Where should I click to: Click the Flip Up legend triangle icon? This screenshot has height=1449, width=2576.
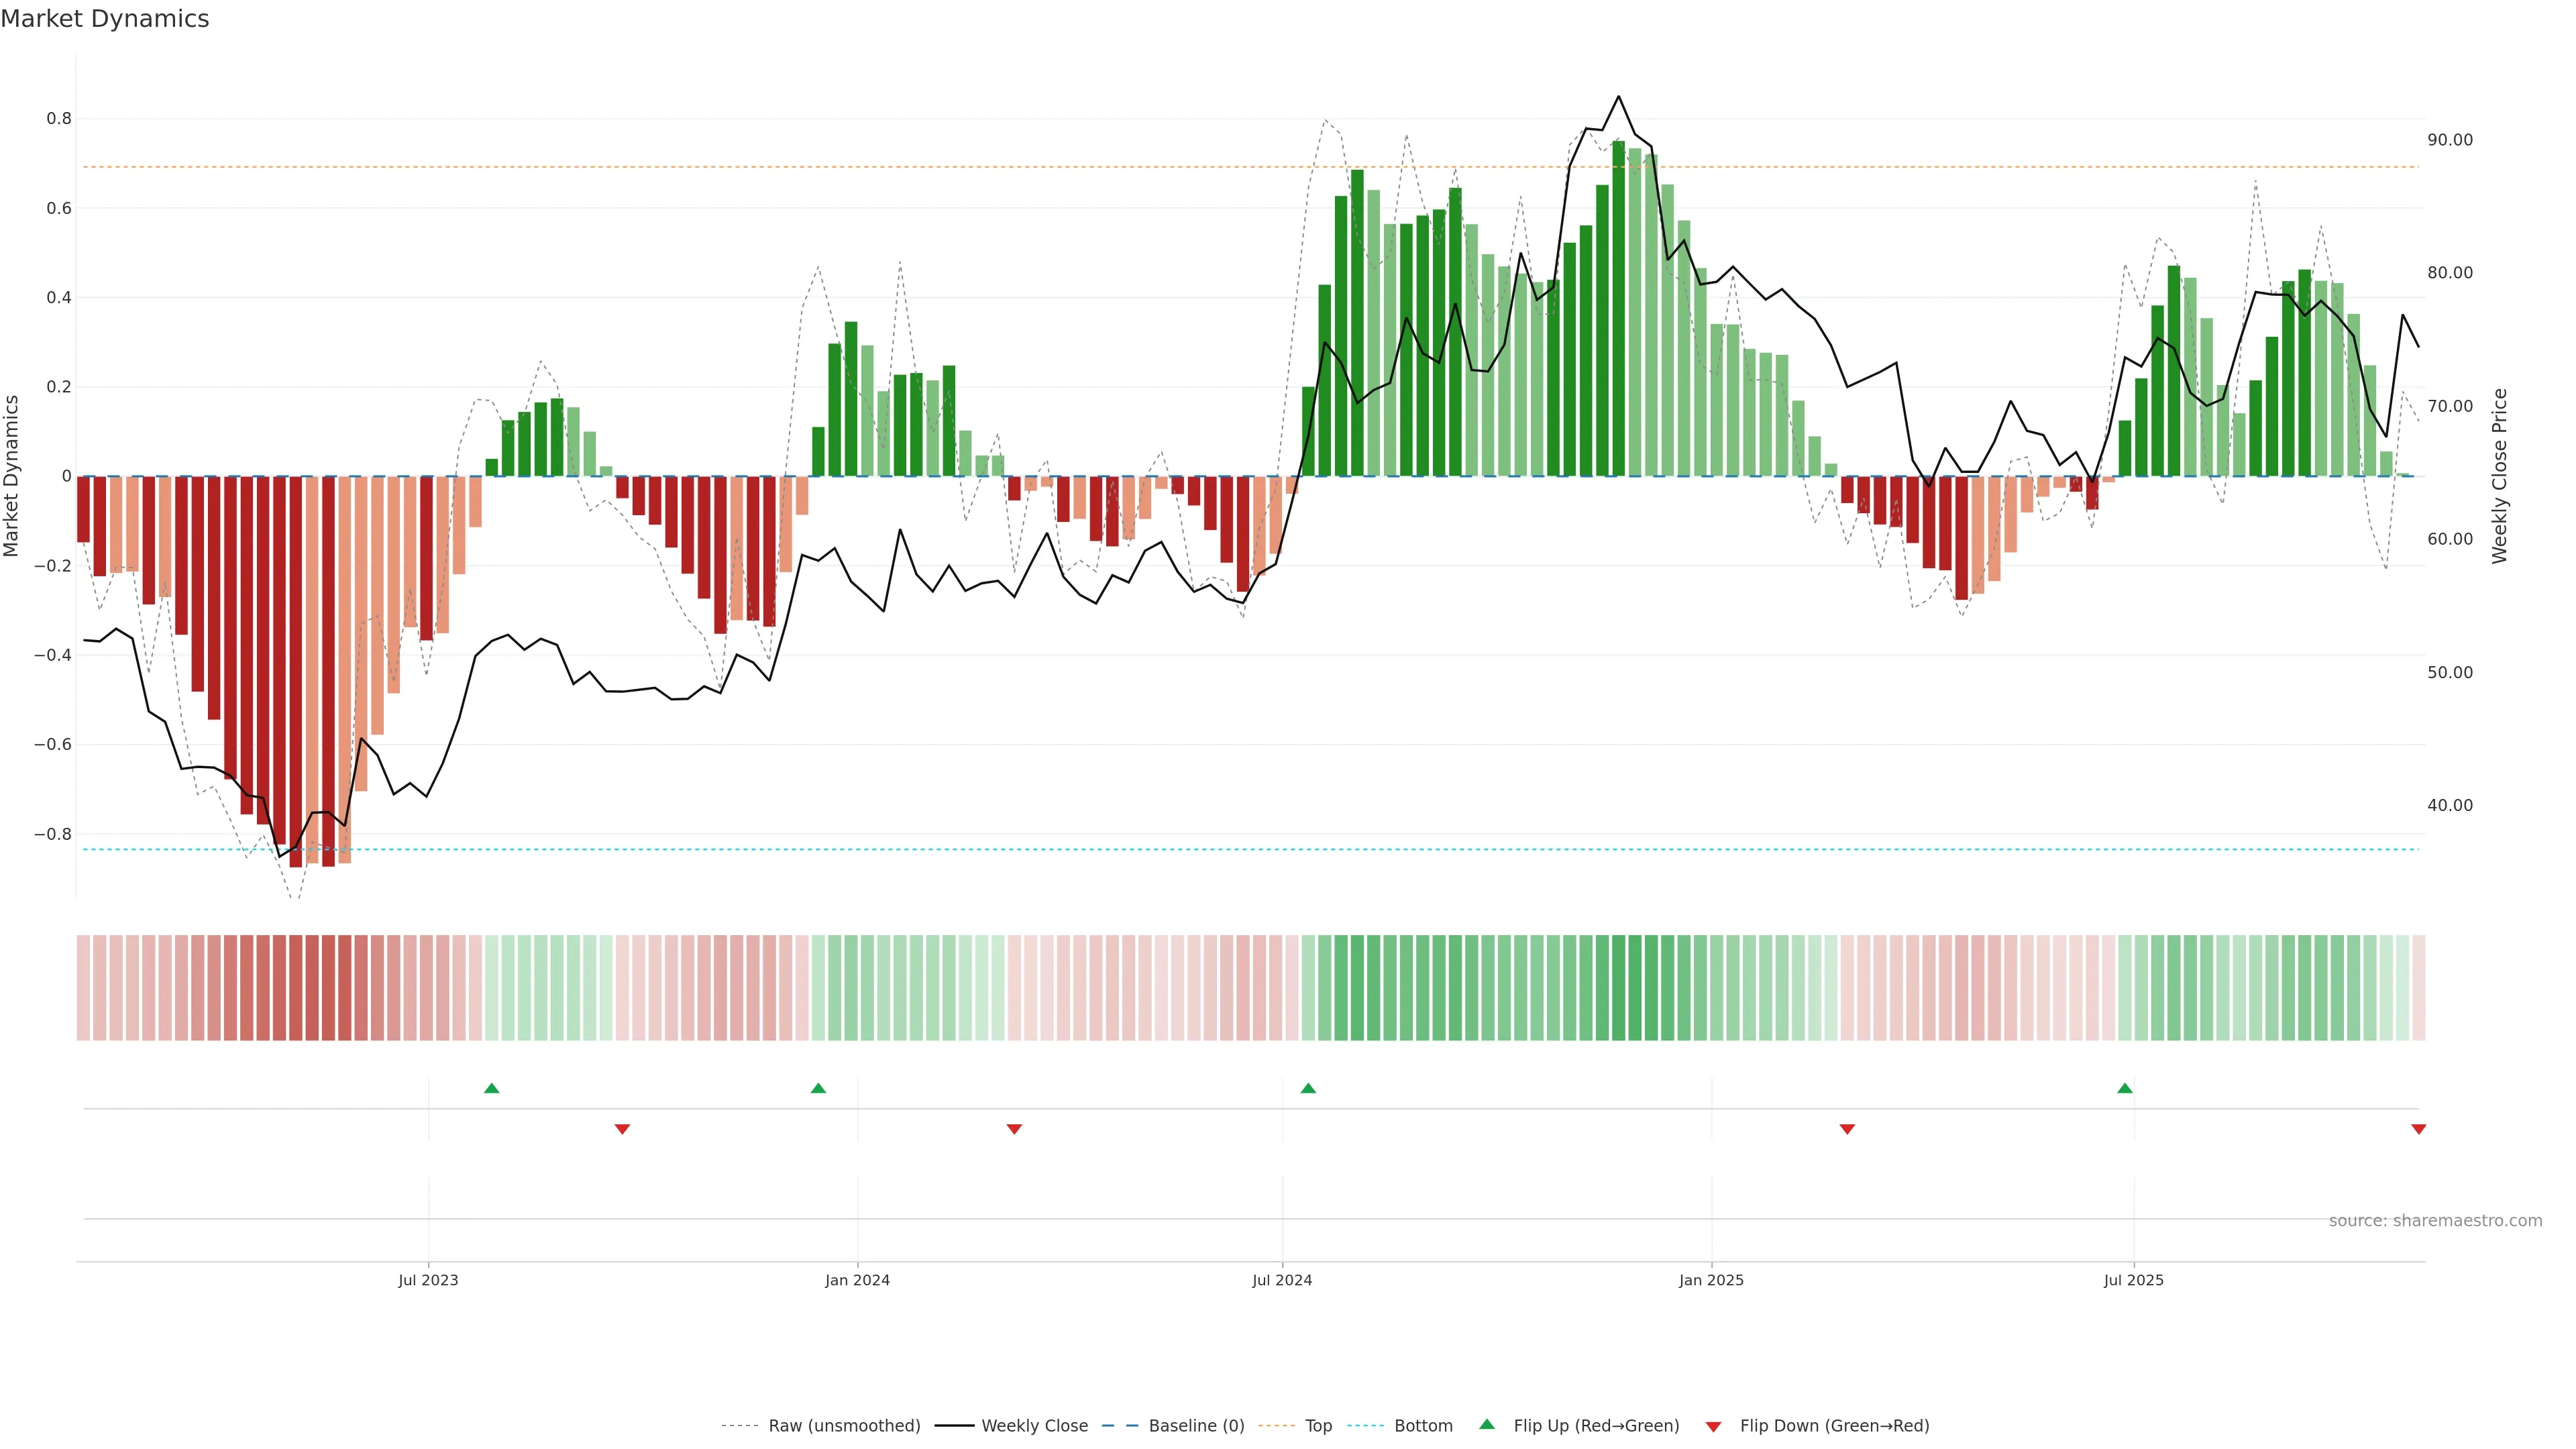[x=1487, y=1424]
